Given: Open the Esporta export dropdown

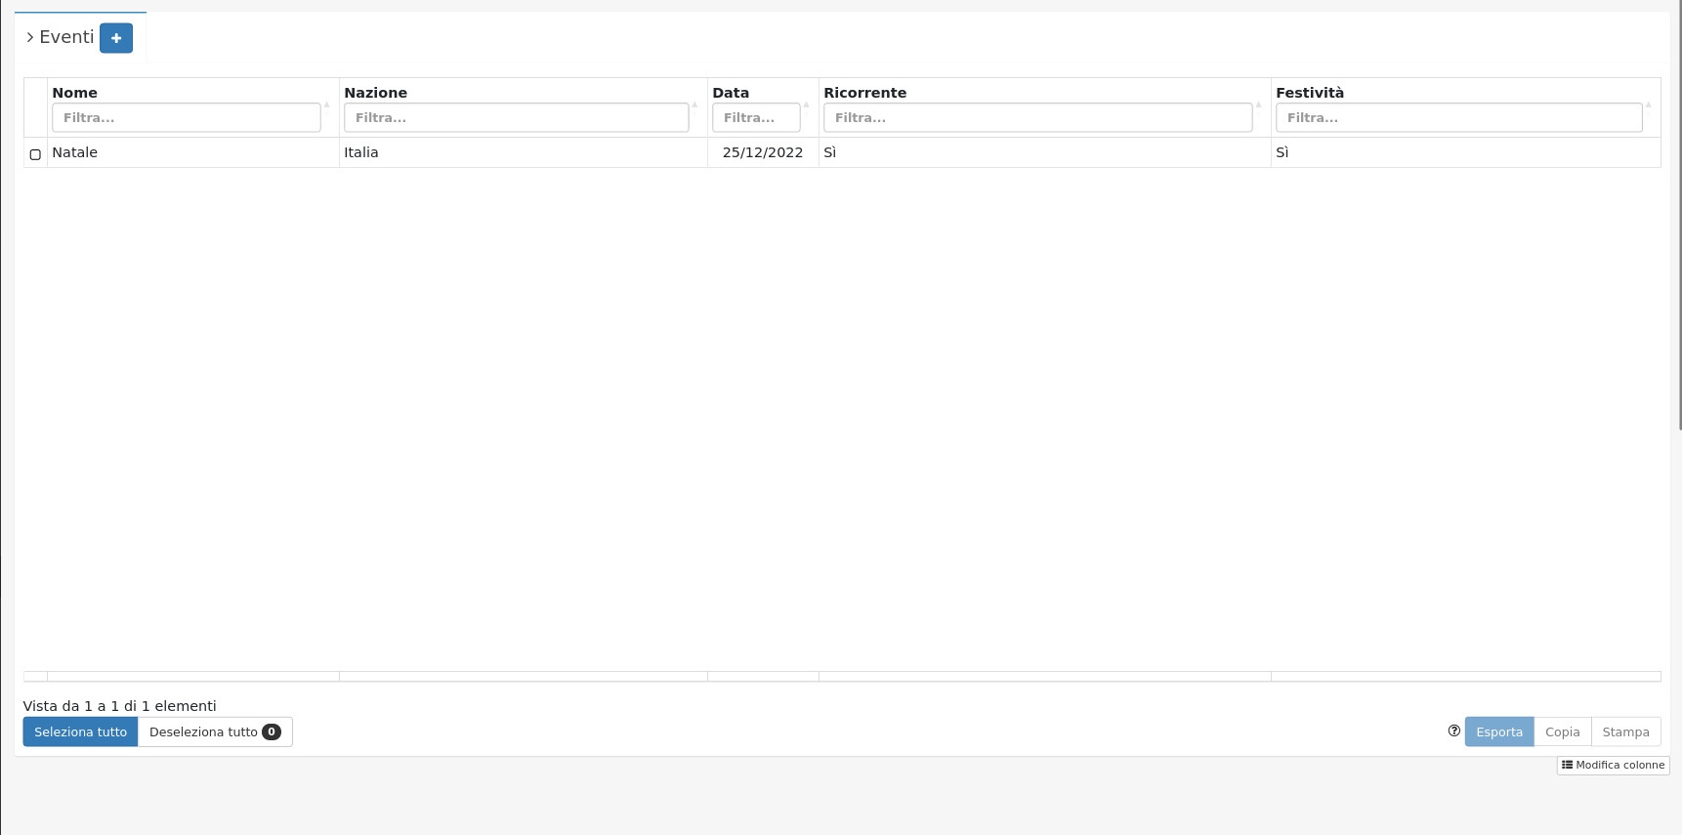Looking at the screenshot, I should tap(1498, 731).
